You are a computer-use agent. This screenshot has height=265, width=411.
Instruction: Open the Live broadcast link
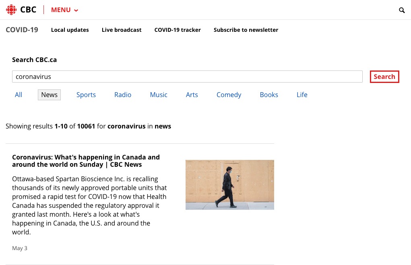[122, 30]
